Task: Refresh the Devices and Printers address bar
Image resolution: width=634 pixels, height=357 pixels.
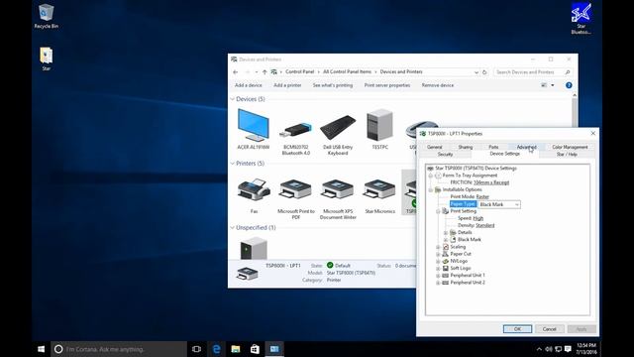Action: click(x=484, y=72)
